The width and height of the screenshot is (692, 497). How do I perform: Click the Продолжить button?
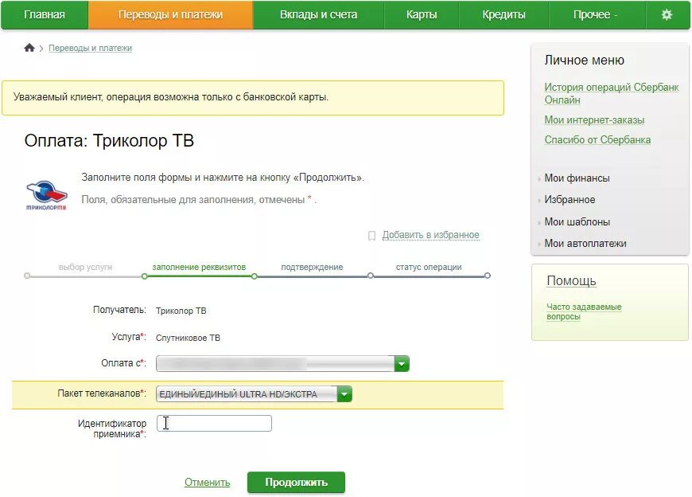(x=296, y=483)
